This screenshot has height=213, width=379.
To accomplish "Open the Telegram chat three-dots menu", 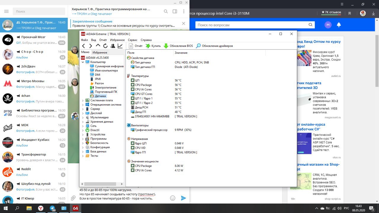I will coord(184,11).
